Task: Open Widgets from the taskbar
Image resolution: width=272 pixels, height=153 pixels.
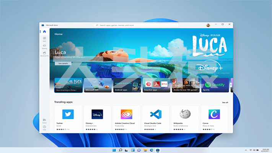Action: click(x=133, y=150)
